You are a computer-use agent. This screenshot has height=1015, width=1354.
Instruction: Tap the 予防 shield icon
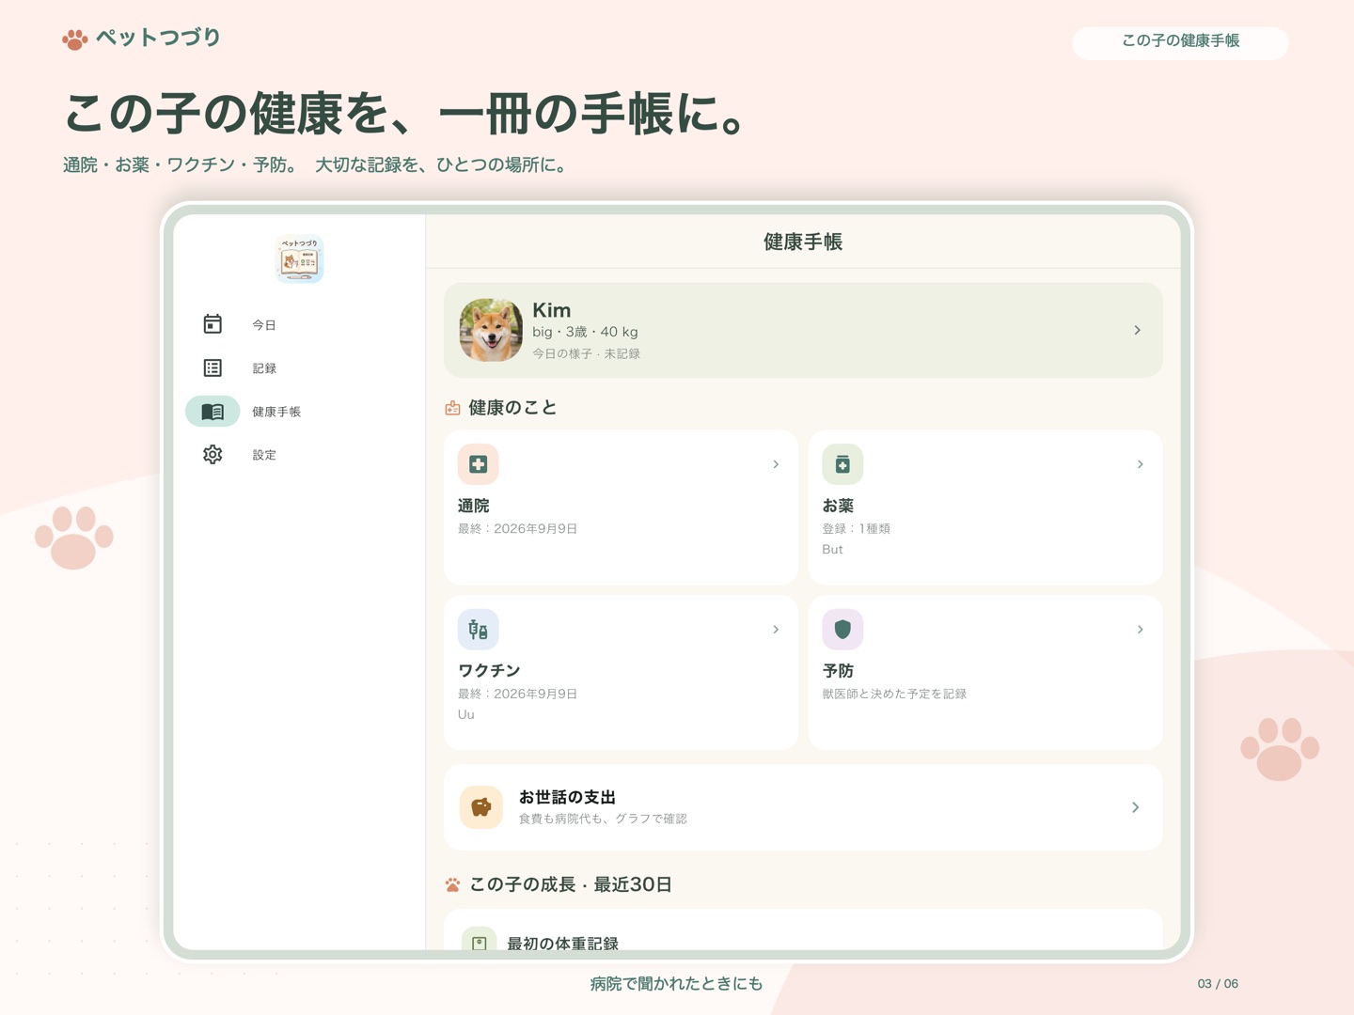pyautogui.click(x=842, y=630)
